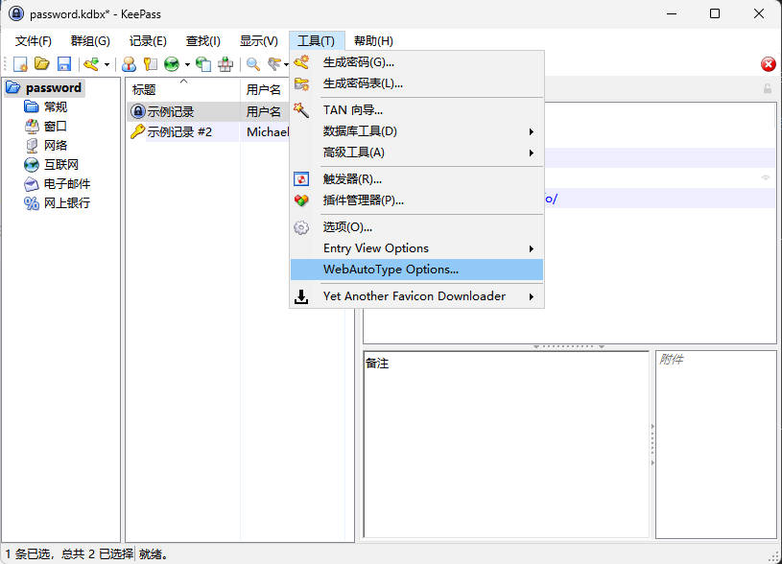Click the Add entry key icon
782x564 pixels.
pos(91,64)
